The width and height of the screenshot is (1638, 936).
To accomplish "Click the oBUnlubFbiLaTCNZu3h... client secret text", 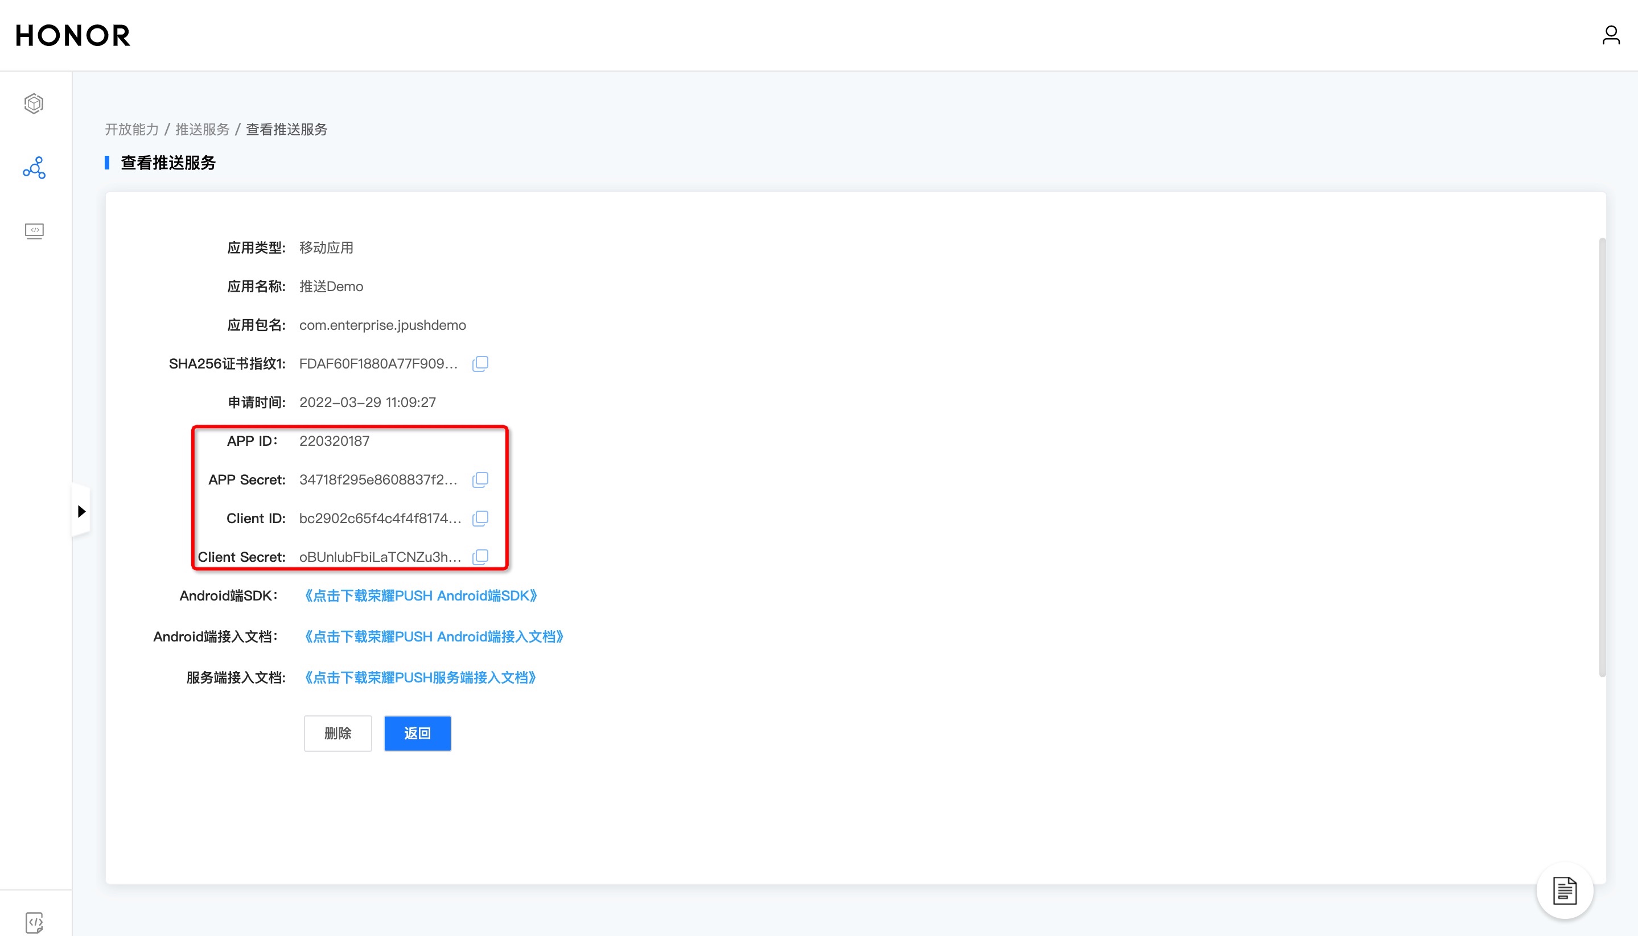I will tap(380, 557).
